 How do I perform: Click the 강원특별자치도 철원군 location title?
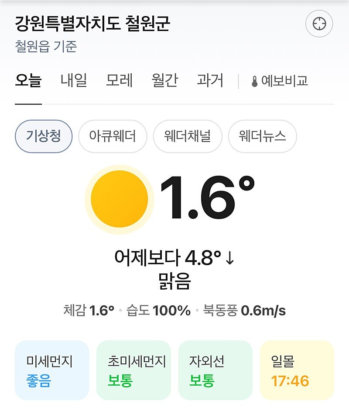pos(92,24)
